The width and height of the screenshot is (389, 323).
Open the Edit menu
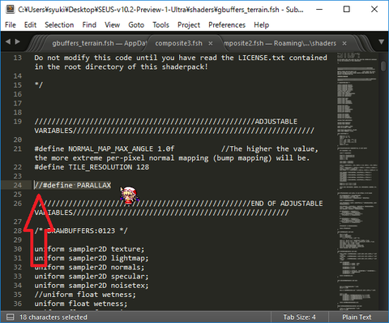pos(30,25)
